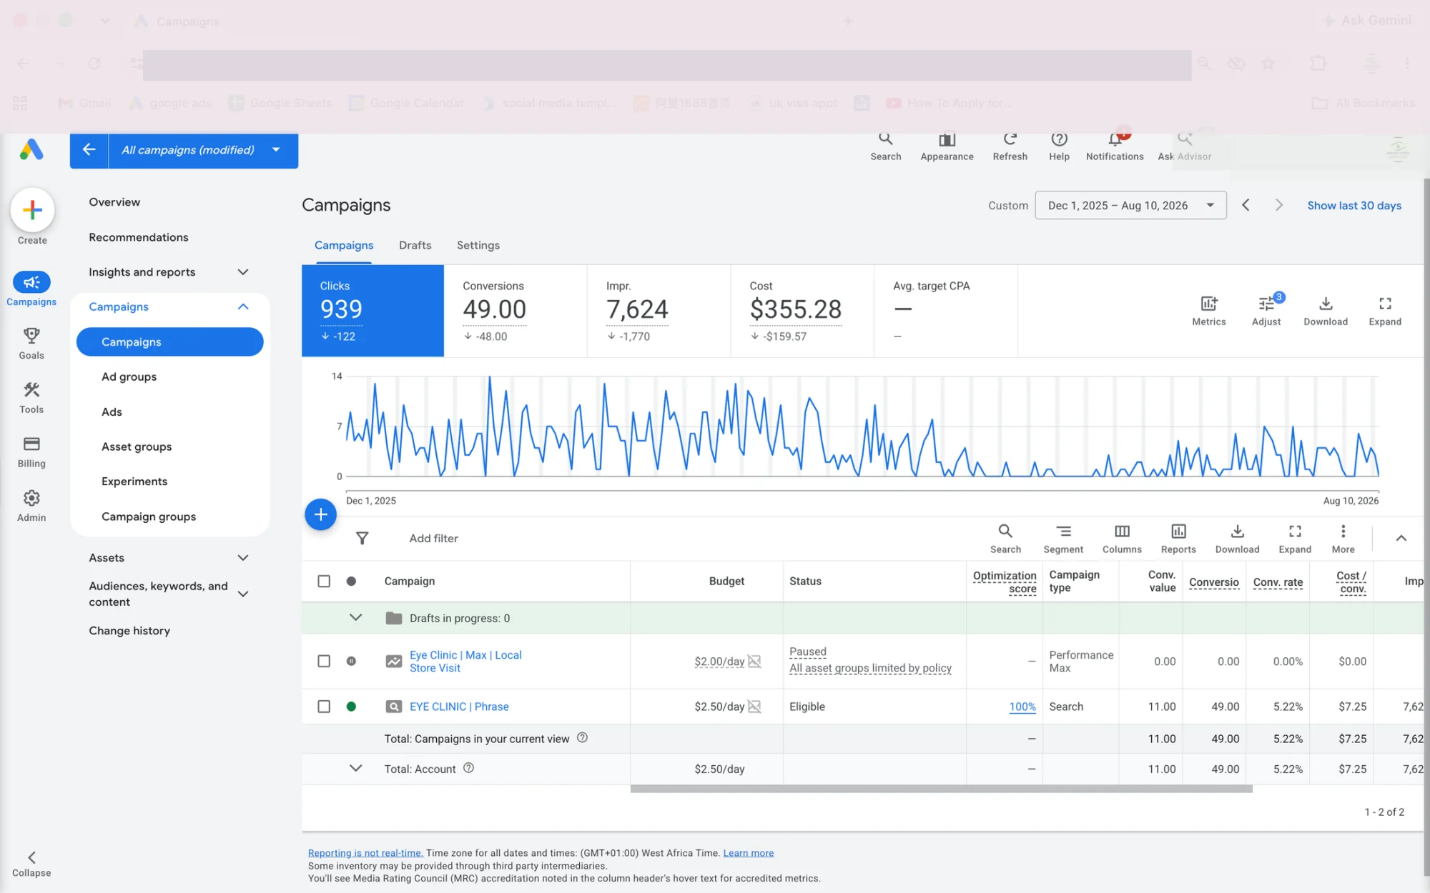Screen dimensions: 1430x893
Task: Click the Learn more link
Action: tap(749, 853)
